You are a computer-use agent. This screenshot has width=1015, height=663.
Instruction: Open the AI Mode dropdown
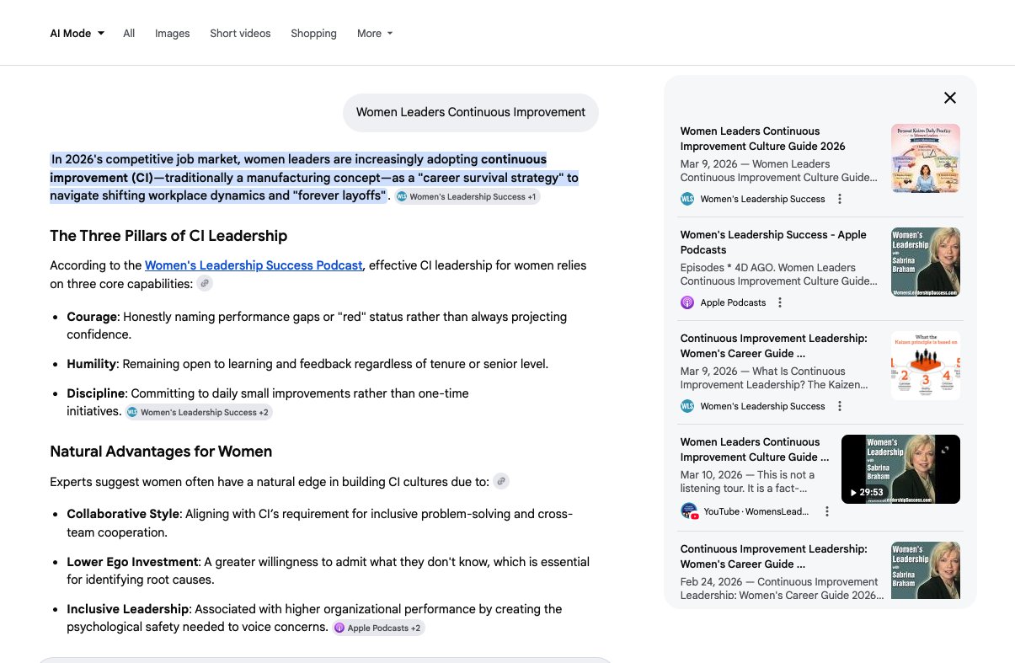77,34
